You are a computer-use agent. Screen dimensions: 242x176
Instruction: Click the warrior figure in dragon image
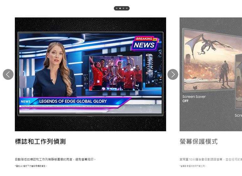pyautogui.click(x=224, y=72)
